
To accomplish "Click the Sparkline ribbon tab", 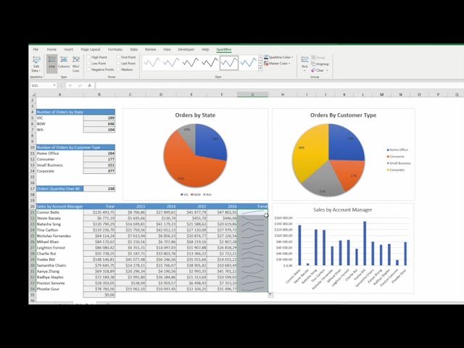I will click(224, 49).
